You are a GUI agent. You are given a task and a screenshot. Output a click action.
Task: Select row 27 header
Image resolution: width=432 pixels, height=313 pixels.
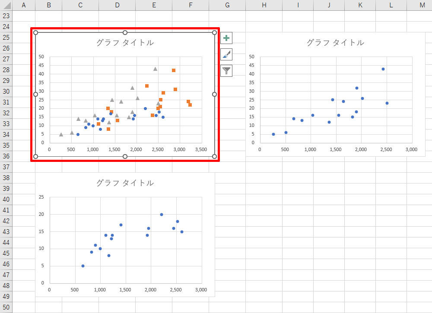pyautogui.click(x=6, y=59)
